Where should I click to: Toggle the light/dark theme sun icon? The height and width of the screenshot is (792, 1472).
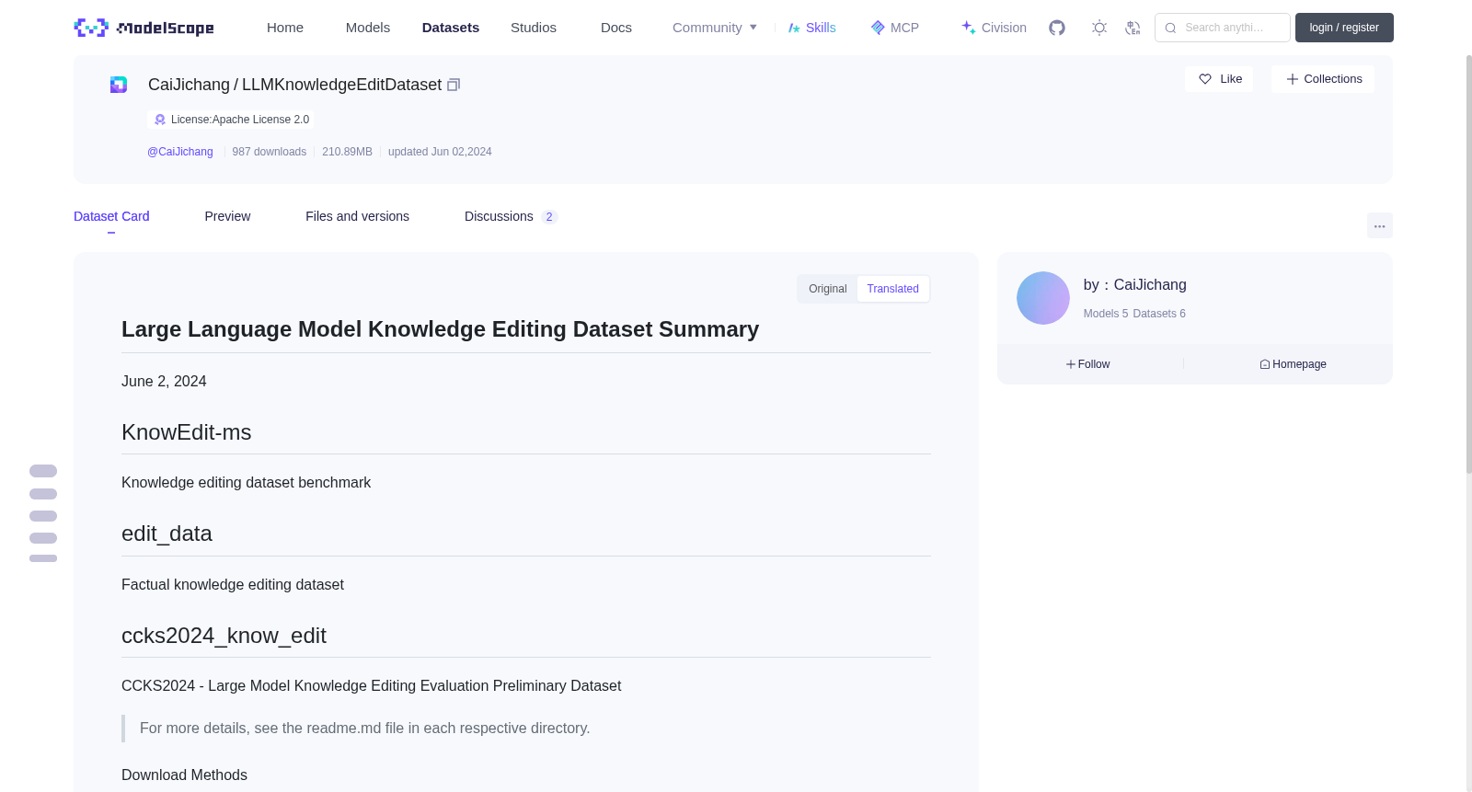[1099, 28]
